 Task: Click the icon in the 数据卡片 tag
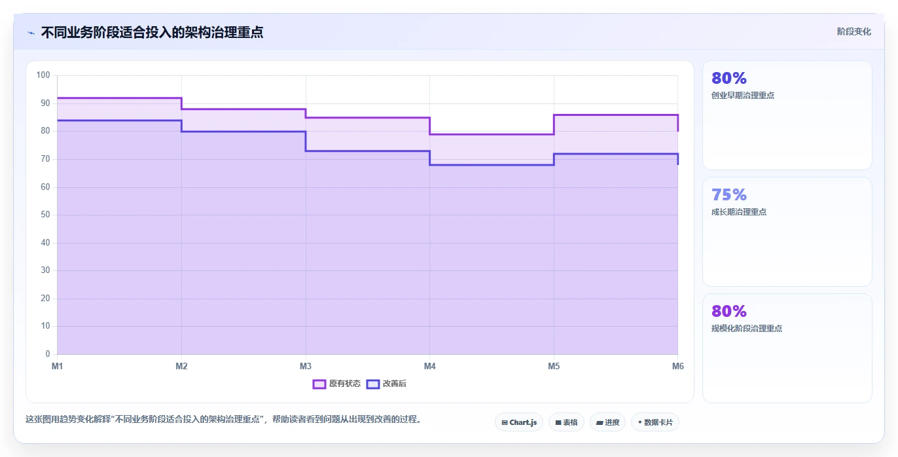click(x=639, y=423)
